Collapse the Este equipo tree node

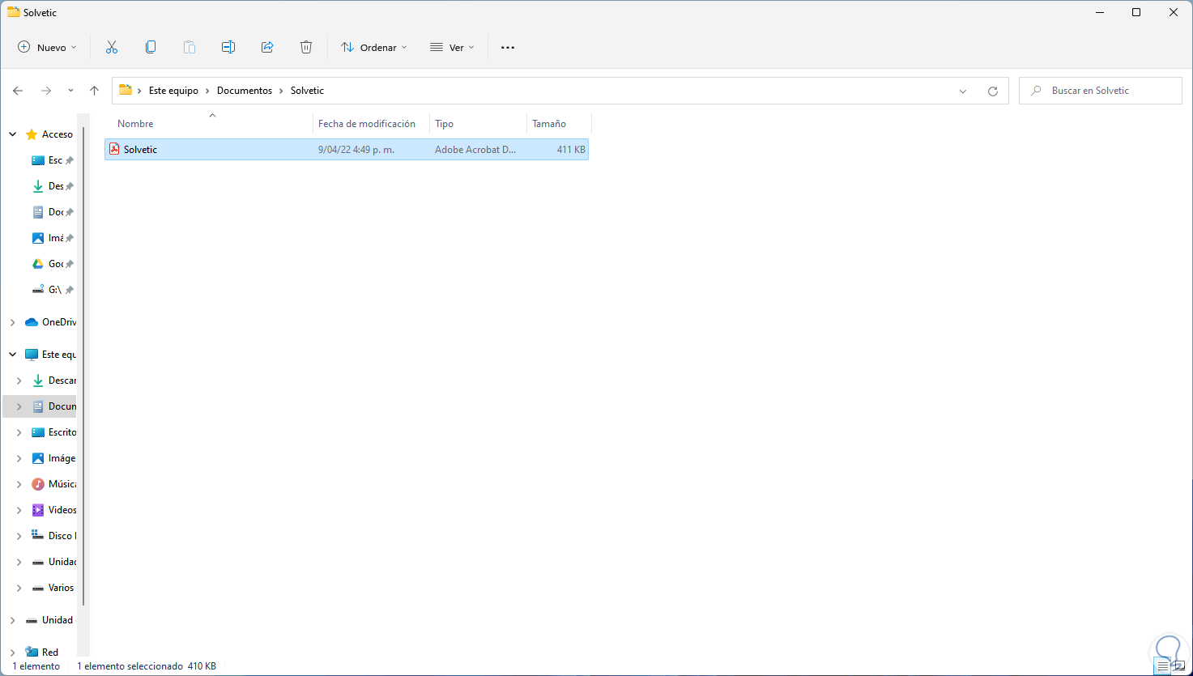click(x=12, y=355)
